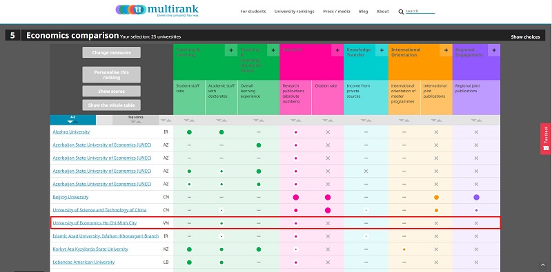Click the Student-staff ratio column header
Viewport: 552px width, 272px height.
point(189,97)
